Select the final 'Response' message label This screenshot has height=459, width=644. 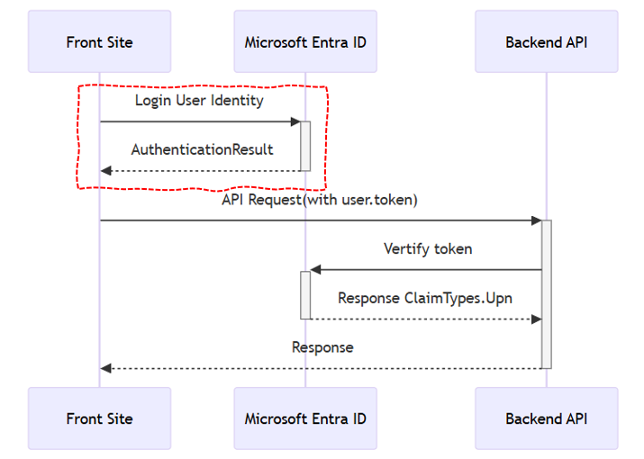[x=322, y=347]
